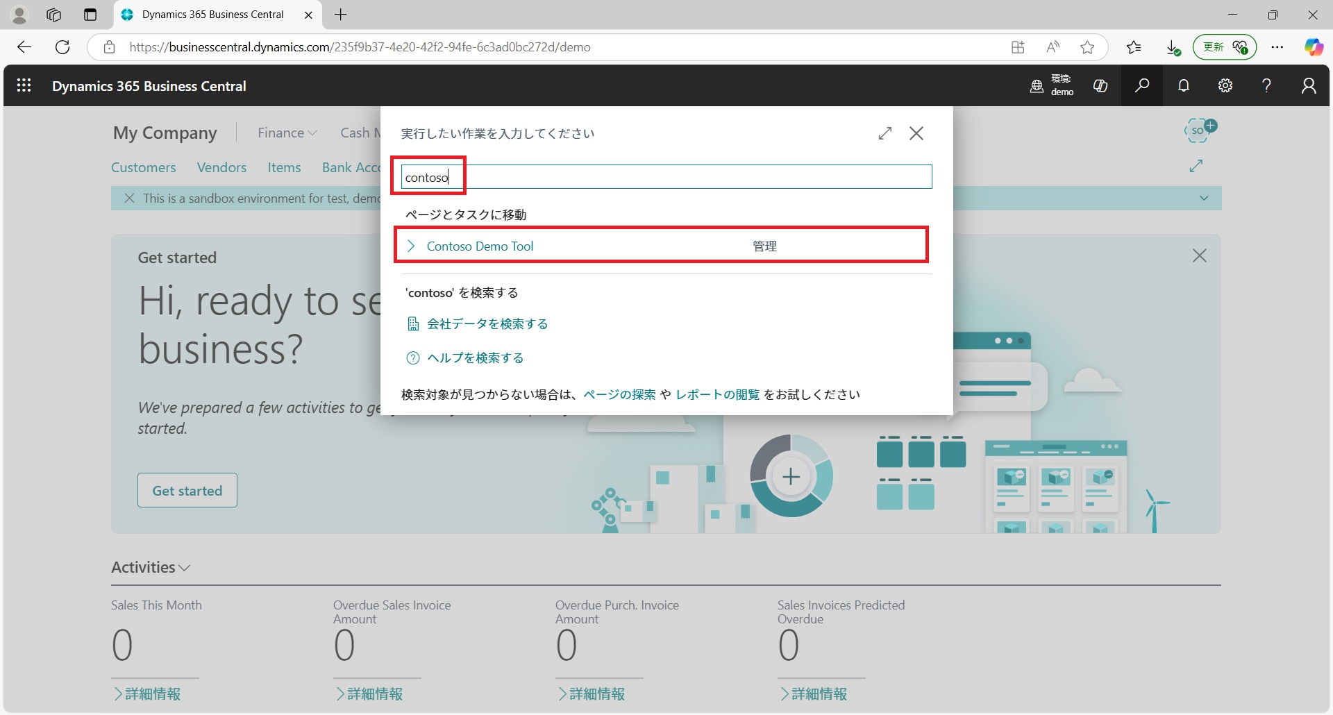Expand the Activities section chevron
Image resolution: width=1333 pixels, height=715 pixels.
[x=184, y=568]
